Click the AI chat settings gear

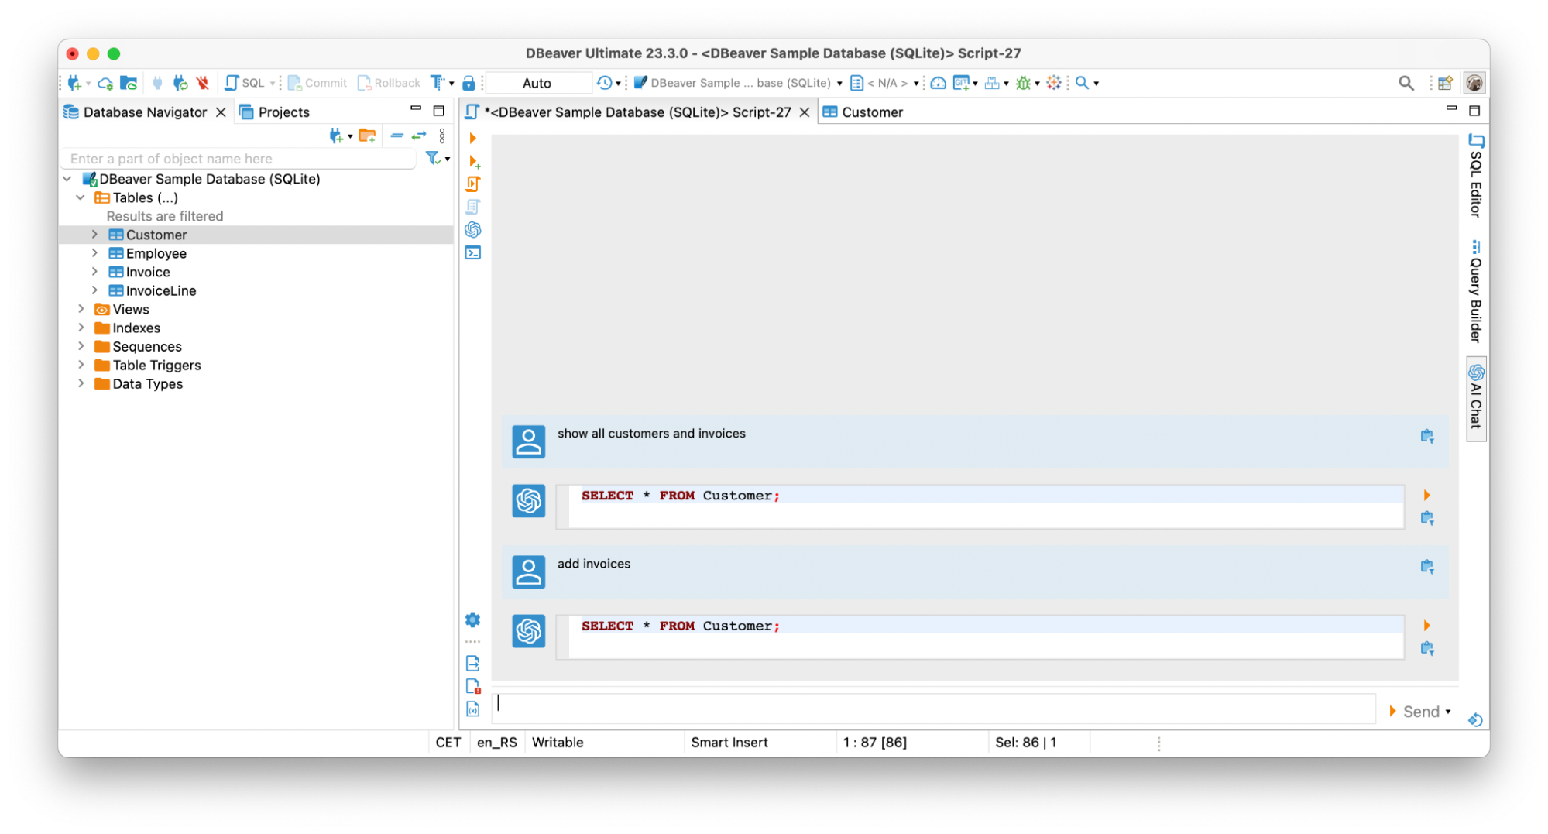(x=473, y=620)
